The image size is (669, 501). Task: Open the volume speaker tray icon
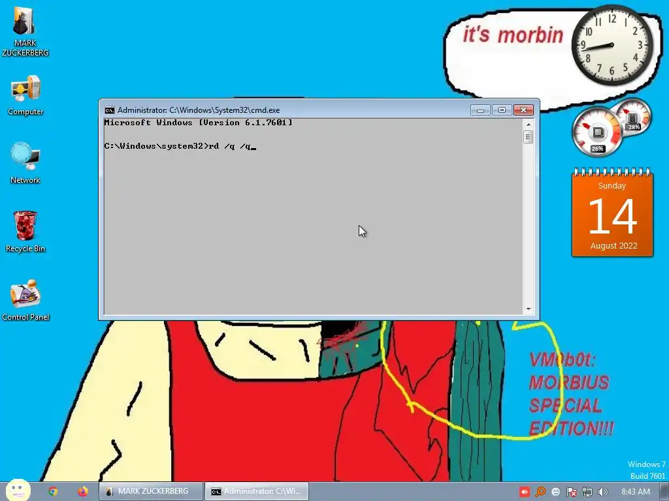[602, 492]
